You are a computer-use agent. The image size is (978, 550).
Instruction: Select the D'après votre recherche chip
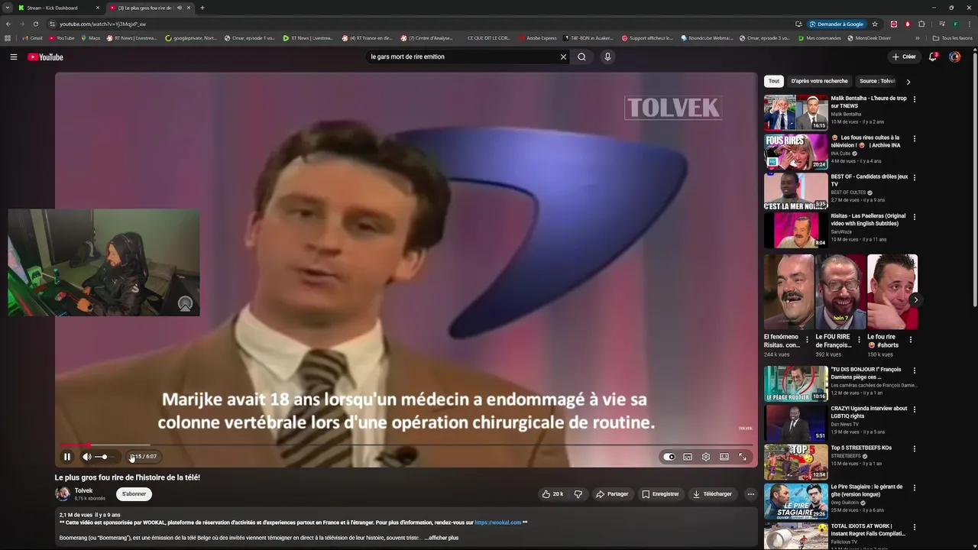[x=819, y=81]
